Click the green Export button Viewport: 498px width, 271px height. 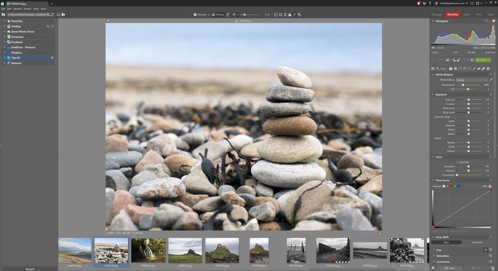tap(482, 60)
